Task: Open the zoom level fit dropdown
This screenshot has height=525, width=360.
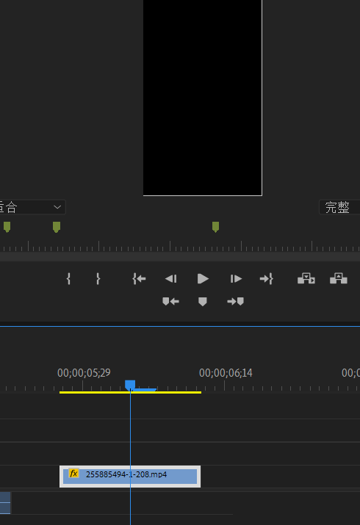Action: tap(32, 207)
